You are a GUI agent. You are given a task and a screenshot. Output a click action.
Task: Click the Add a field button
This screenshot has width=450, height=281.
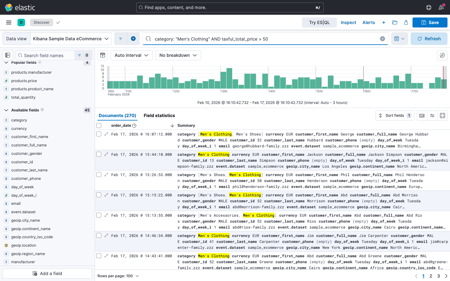coord(47,274)
